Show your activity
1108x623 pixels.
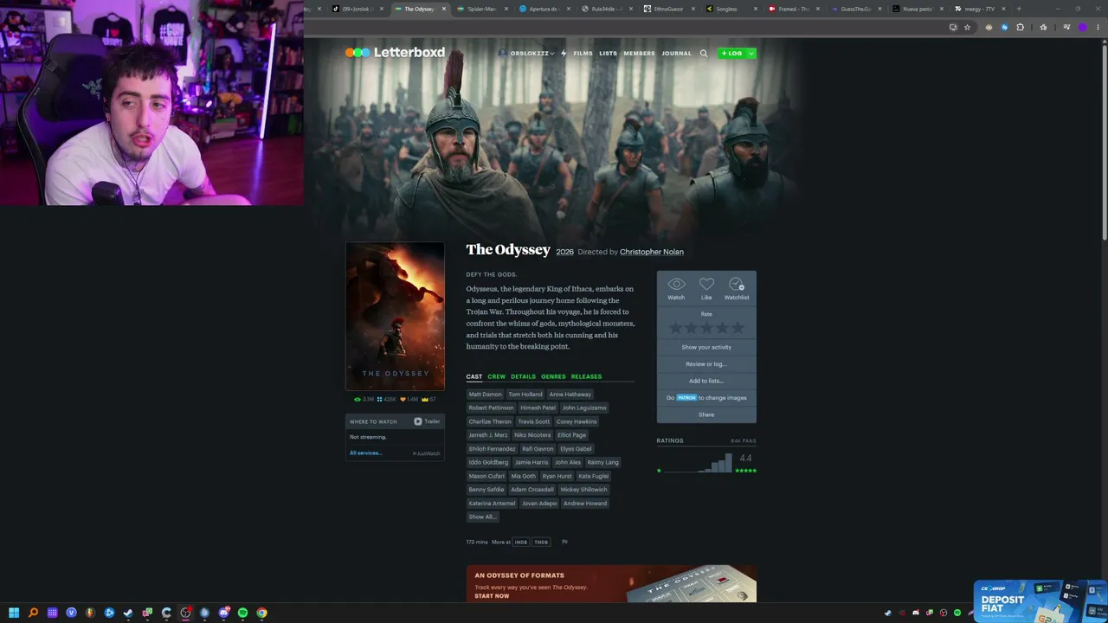coord(706,347)
